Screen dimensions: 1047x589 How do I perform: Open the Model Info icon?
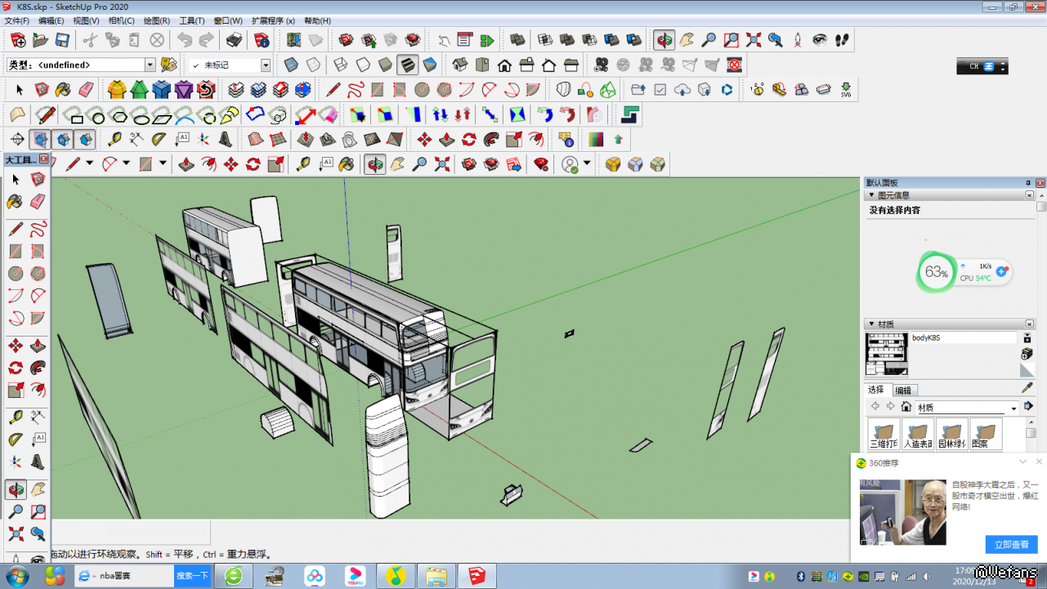(x=262, y=40)
